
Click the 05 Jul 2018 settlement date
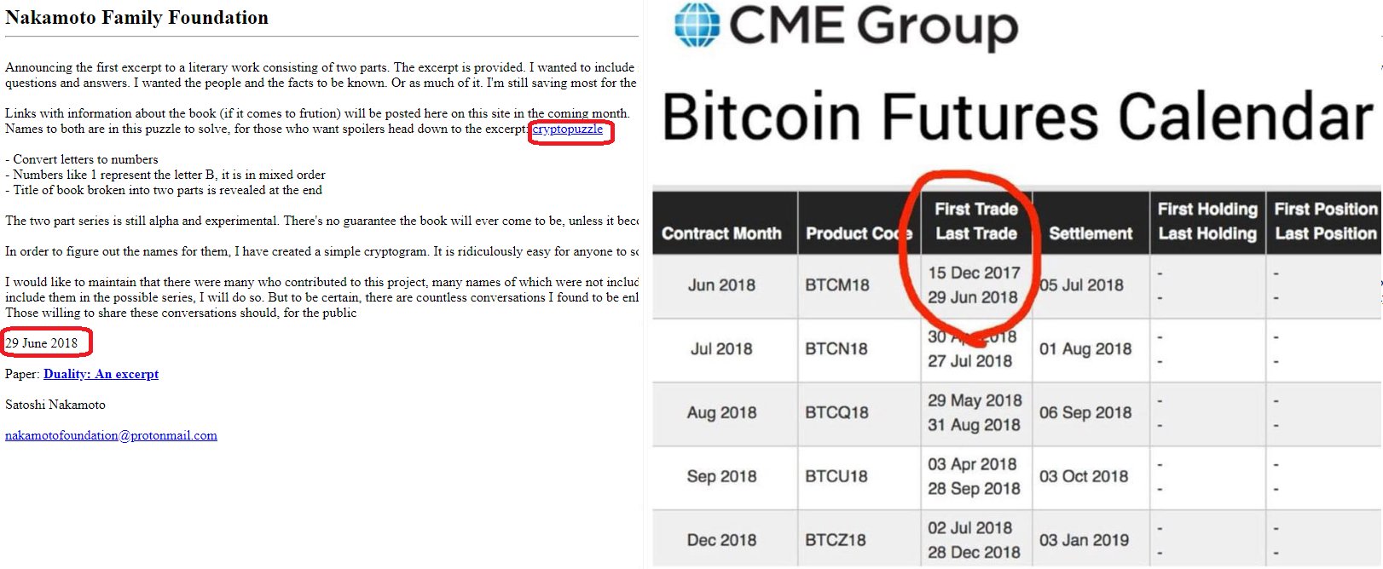click(x=1081, y=285)
